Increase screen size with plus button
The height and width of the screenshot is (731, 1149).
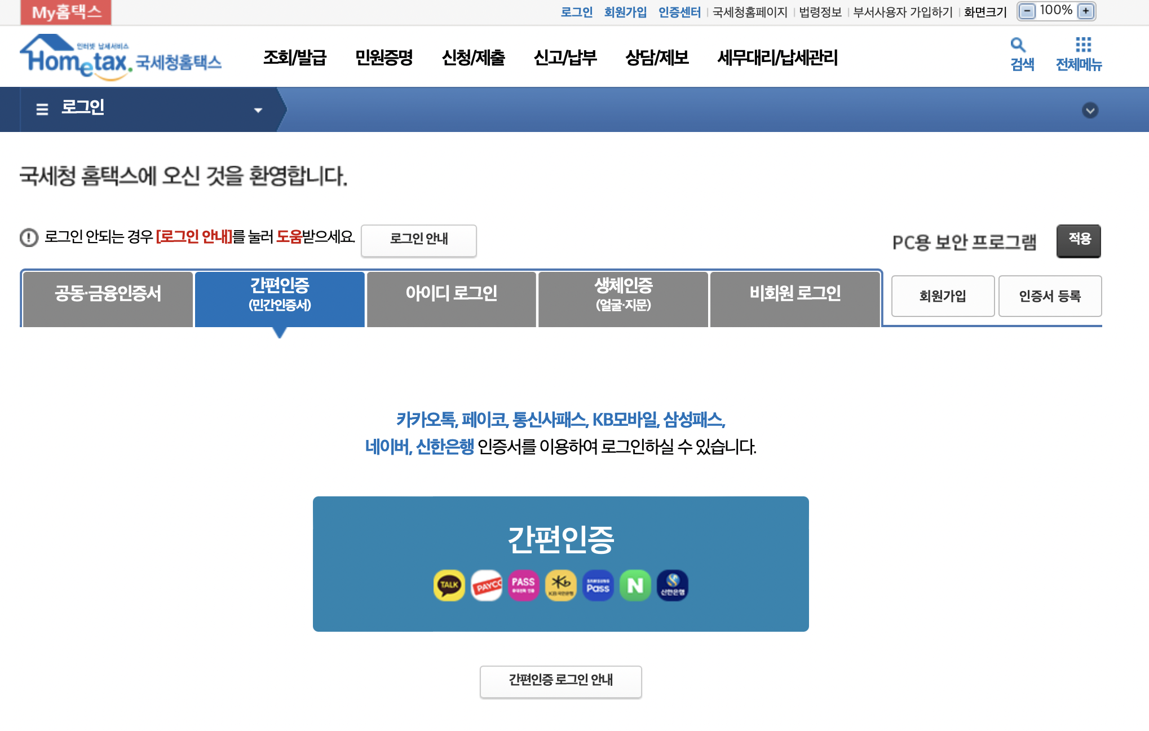point(1085,11)
